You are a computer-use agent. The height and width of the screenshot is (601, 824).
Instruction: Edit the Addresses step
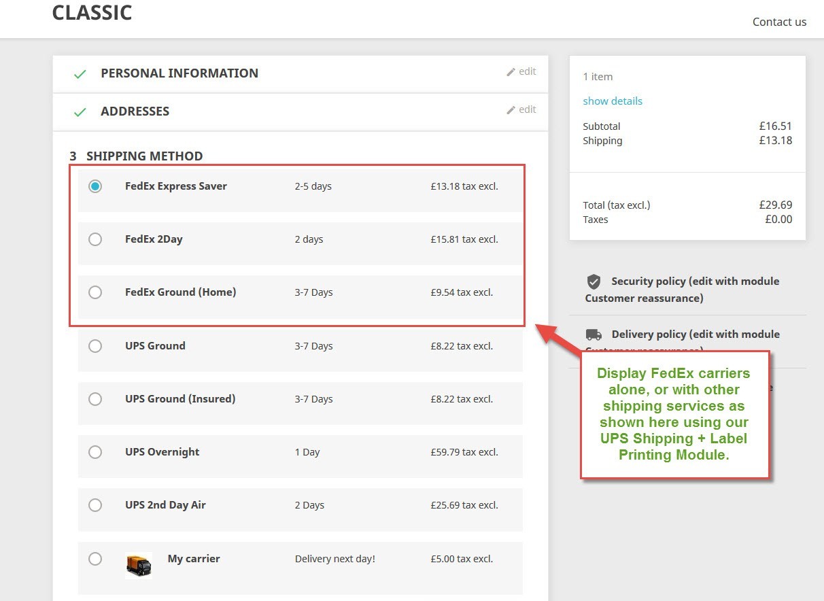(521, 109)
